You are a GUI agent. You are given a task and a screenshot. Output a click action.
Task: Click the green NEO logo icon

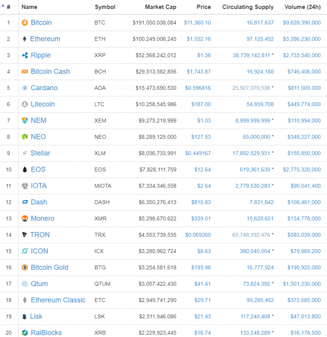click(25, 137)
